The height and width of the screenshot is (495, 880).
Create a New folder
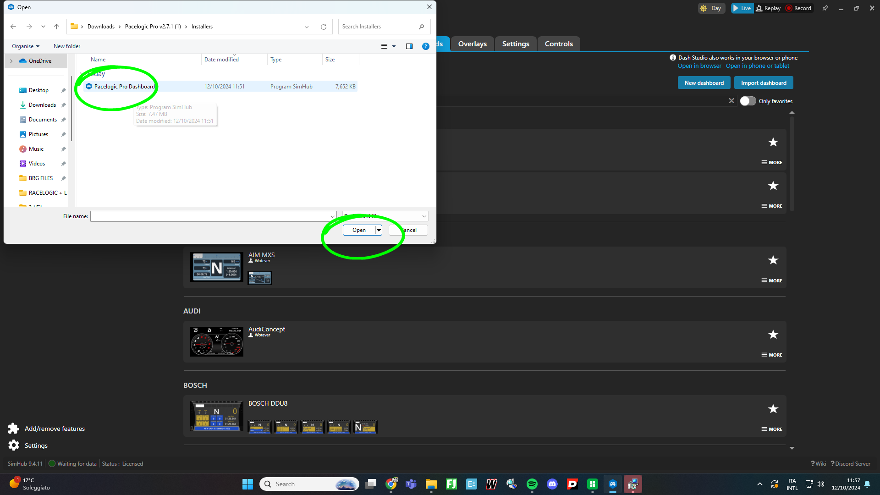click(x=67, y=46)
